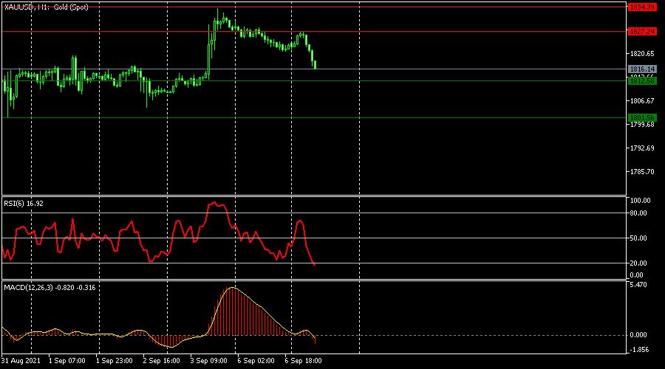Select the 1834.39 red price label

pos(642,7)
